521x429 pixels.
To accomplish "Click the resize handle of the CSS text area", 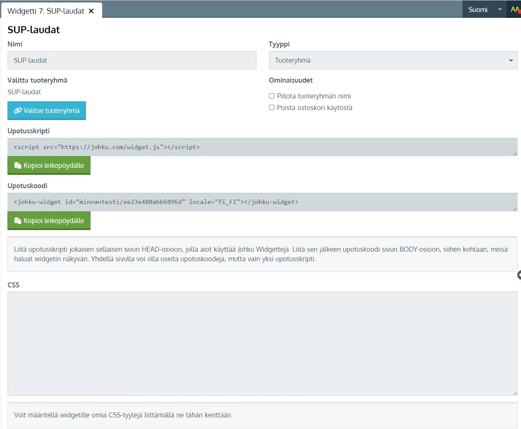I will click(515, 393).
